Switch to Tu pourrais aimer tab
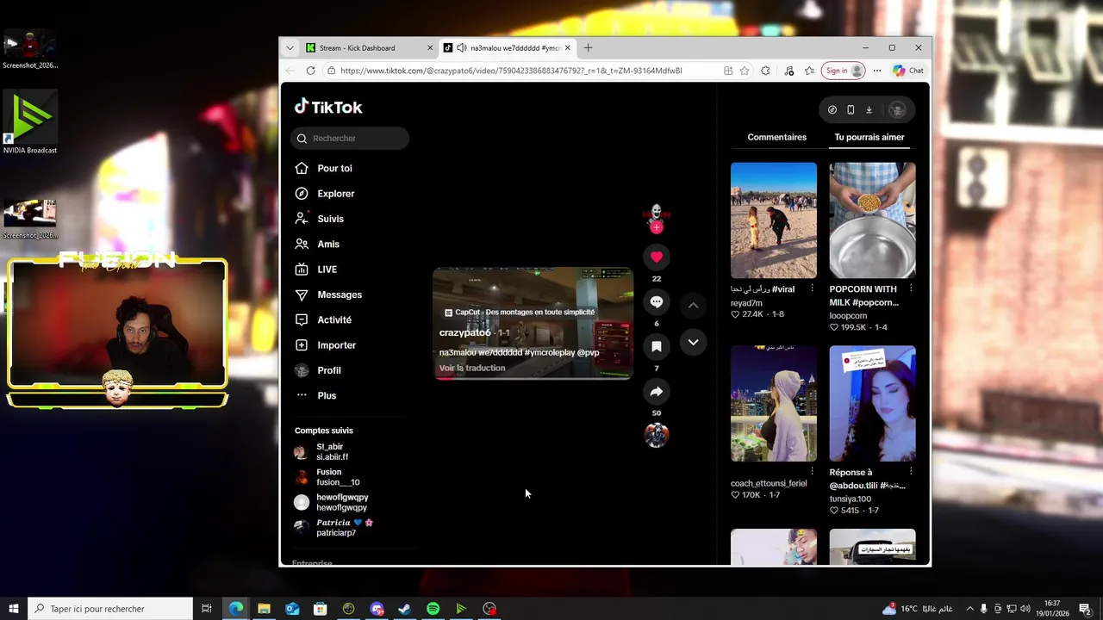Image resolution: width=1103 pixels, height=620 pixels. [869, 137]
